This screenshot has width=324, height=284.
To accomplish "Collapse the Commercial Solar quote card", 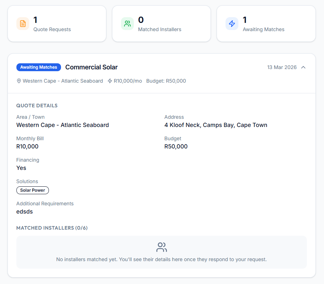I will pos(303,67).
